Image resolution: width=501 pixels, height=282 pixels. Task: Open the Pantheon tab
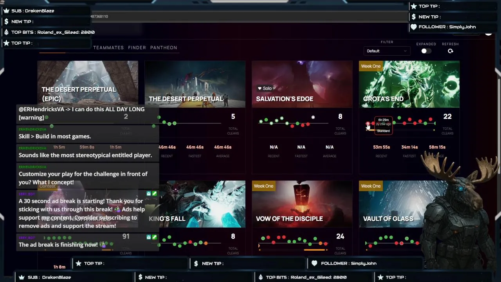pos(164,47)
